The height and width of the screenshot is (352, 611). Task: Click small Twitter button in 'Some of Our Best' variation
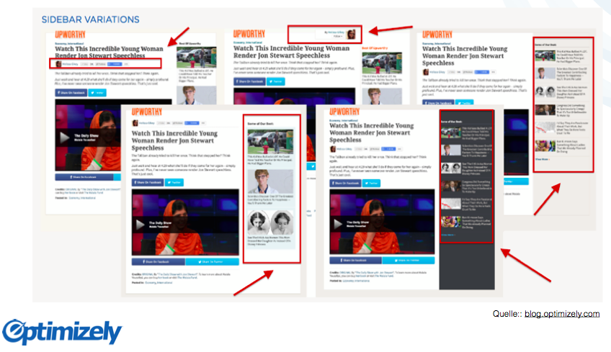click(174, 182)
